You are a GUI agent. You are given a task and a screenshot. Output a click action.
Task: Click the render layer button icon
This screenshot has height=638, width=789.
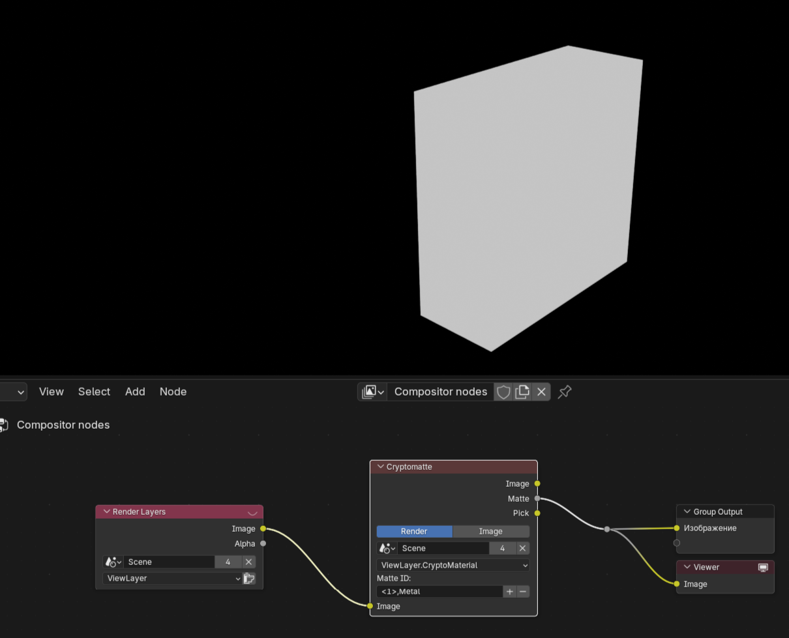[249, 578]
